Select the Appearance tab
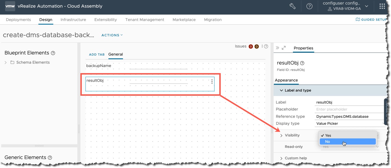Screen dimensions: 391x168 pyautogui.click(x=286, y=80)
